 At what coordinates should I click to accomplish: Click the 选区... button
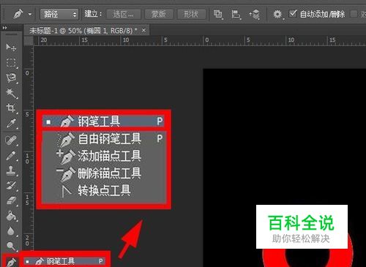click(124, 15)
